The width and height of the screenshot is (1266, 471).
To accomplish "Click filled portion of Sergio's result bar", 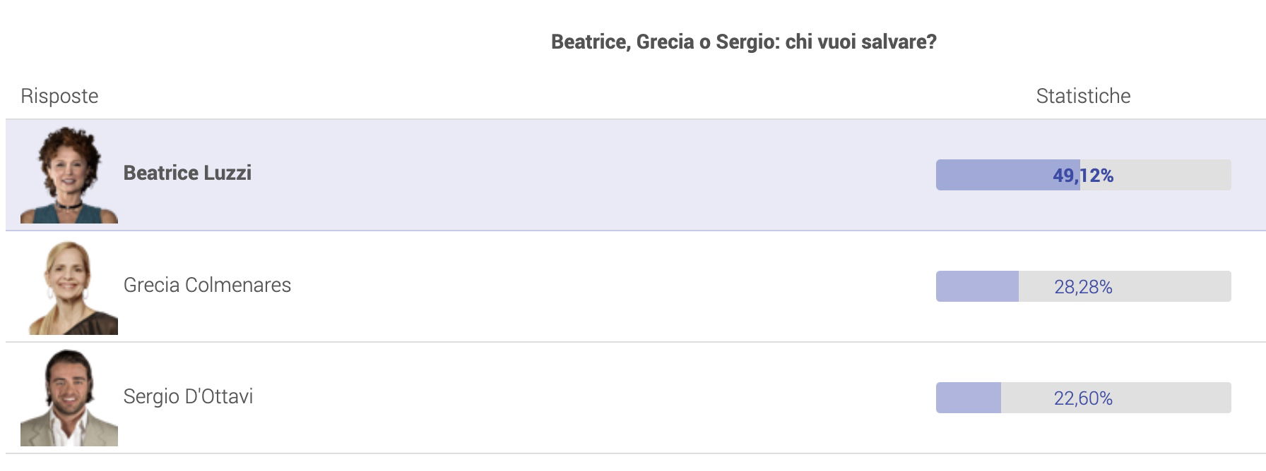I will point(969,398).
